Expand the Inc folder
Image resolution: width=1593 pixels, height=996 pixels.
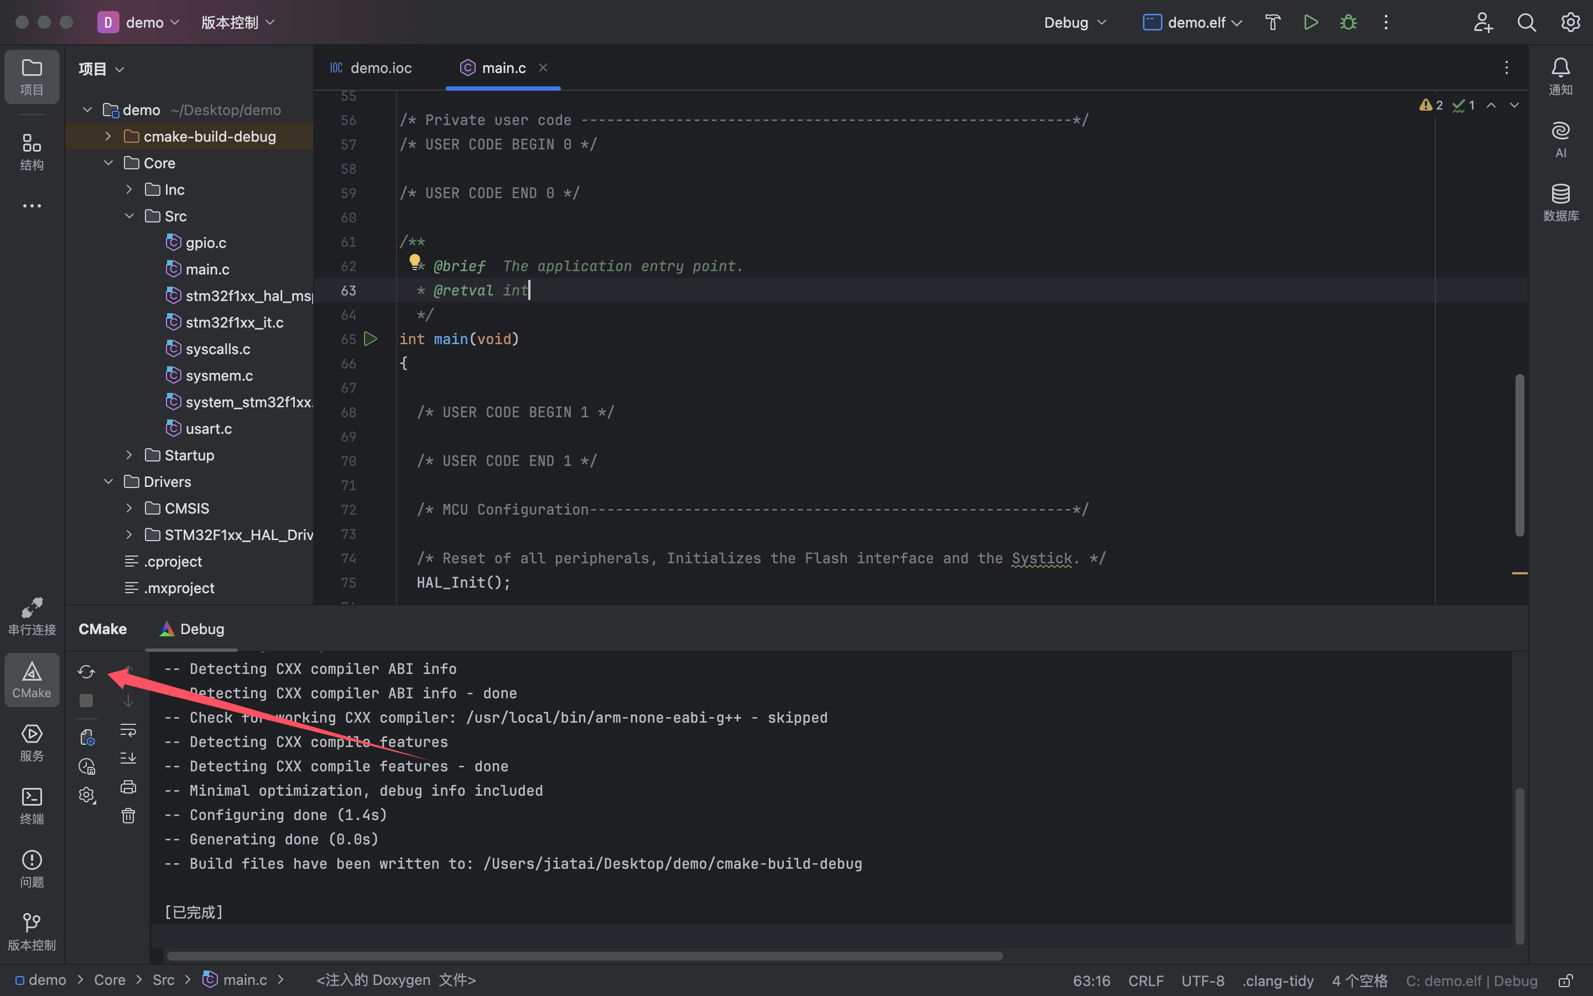129,189
